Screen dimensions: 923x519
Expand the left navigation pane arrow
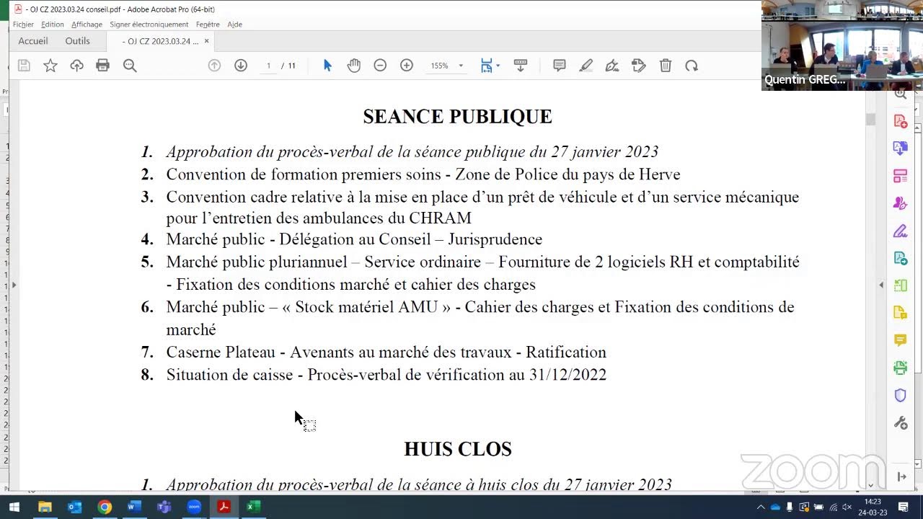pyautogui.click(x=14, y=285)
